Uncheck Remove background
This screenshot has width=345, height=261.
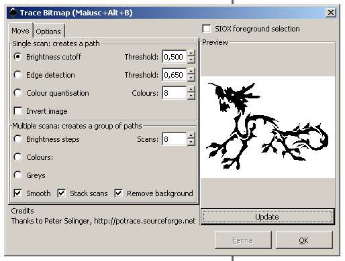coord(118,193)
